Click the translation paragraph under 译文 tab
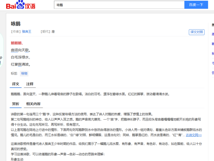Screen dimensions: 214x161 (x=90, y=94)
